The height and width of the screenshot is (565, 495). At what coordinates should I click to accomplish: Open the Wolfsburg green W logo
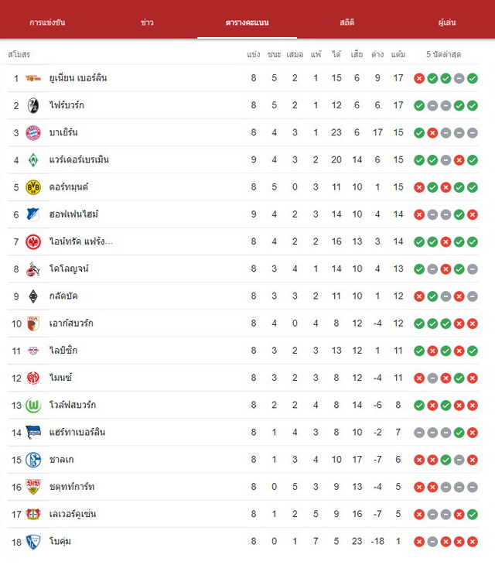pos(33,406)
